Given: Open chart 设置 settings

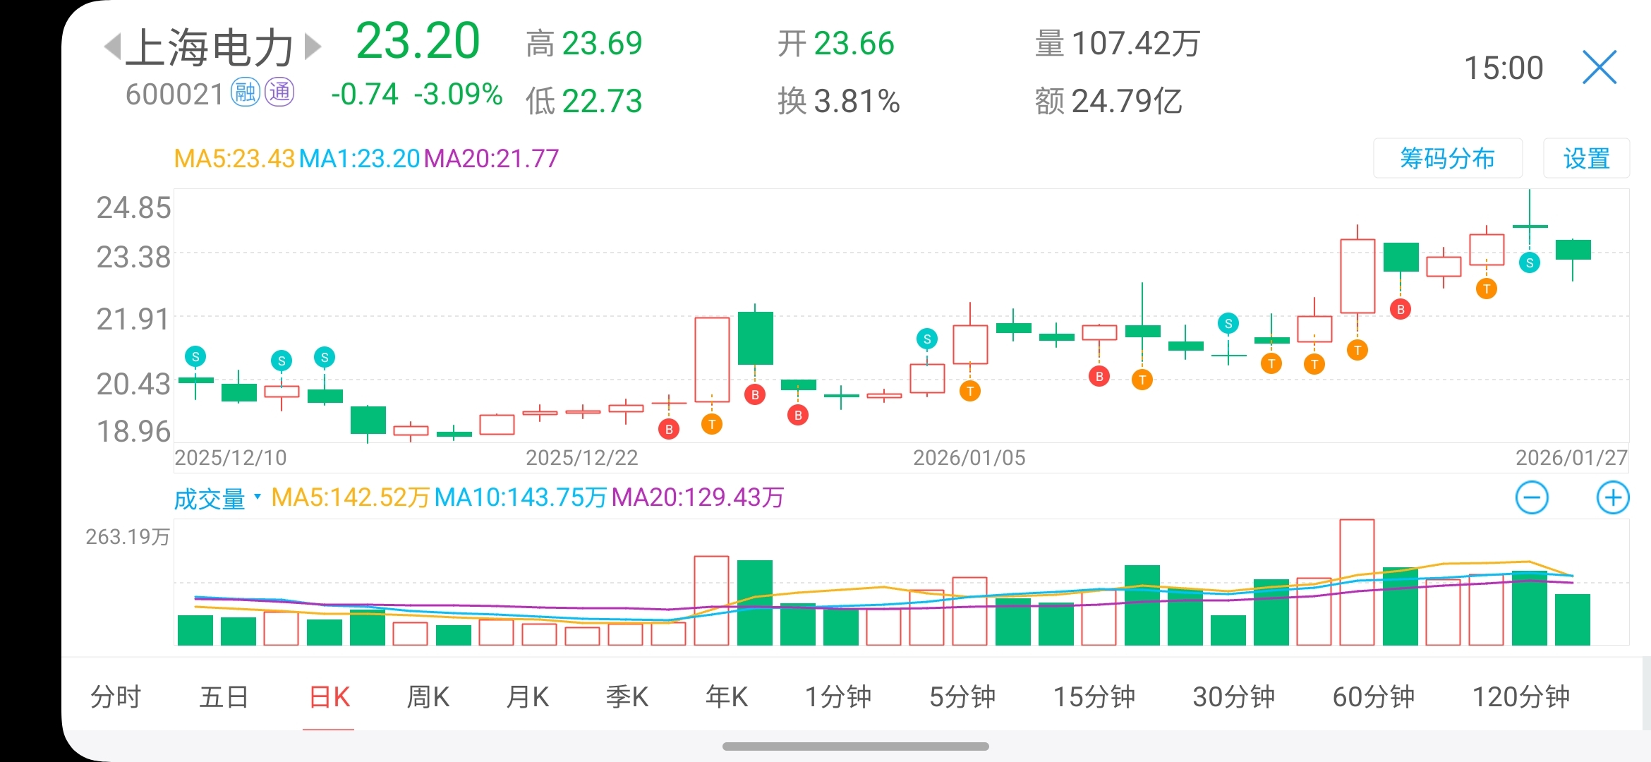Looking at the screenshot, I should click(1586, 158).
